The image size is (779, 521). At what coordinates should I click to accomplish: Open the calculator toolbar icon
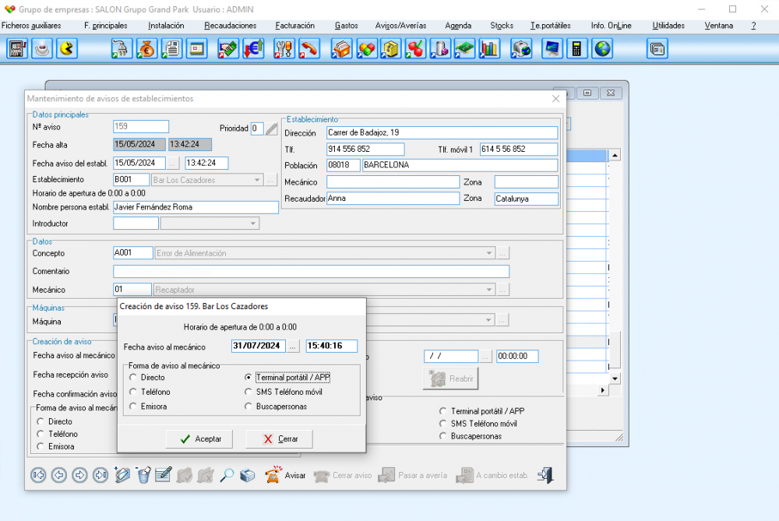(x=576, y=48)
